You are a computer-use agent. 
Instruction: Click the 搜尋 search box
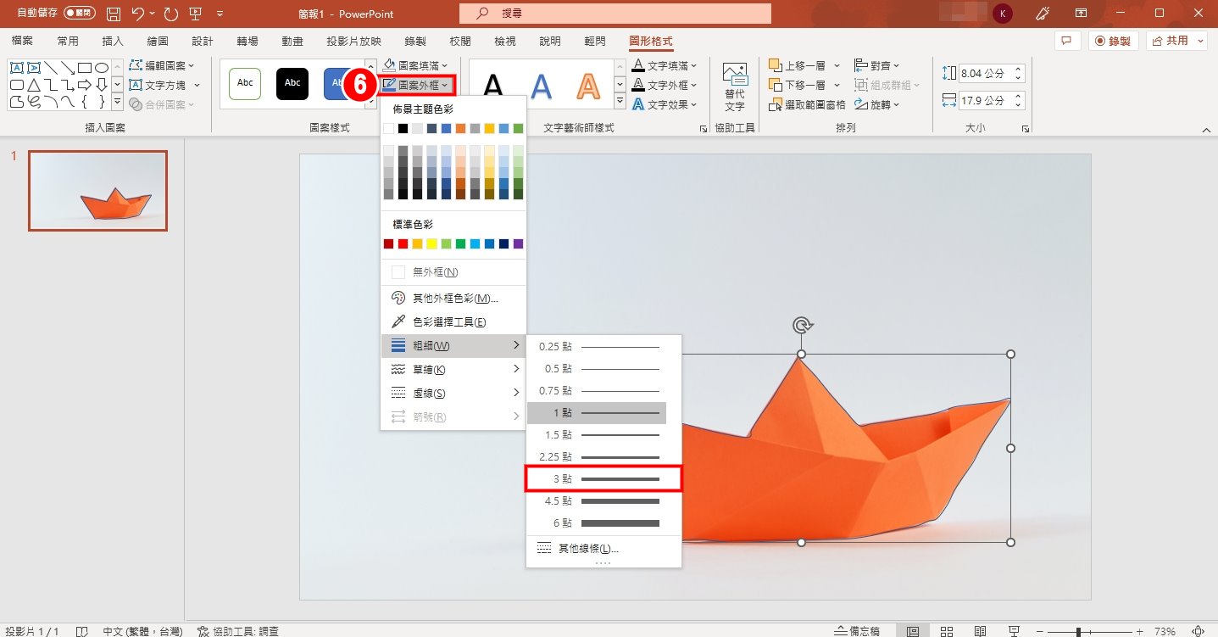tap(615, 14)
